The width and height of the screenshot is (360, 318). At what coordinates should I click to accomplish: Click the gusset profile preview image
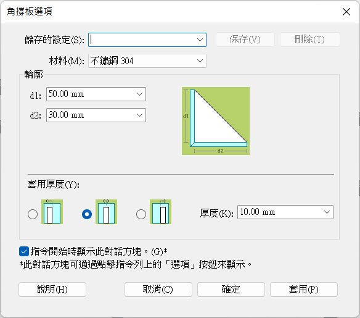coord(216,121)
